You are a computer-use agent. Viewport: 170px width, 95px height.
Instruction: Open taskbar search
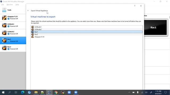[10, 92]
